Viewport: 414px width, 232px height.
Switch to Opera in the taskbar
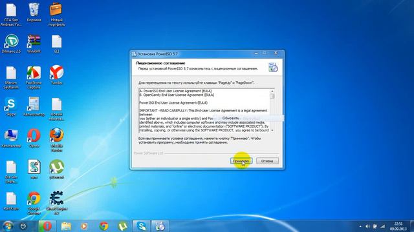[x=47, y=226]
